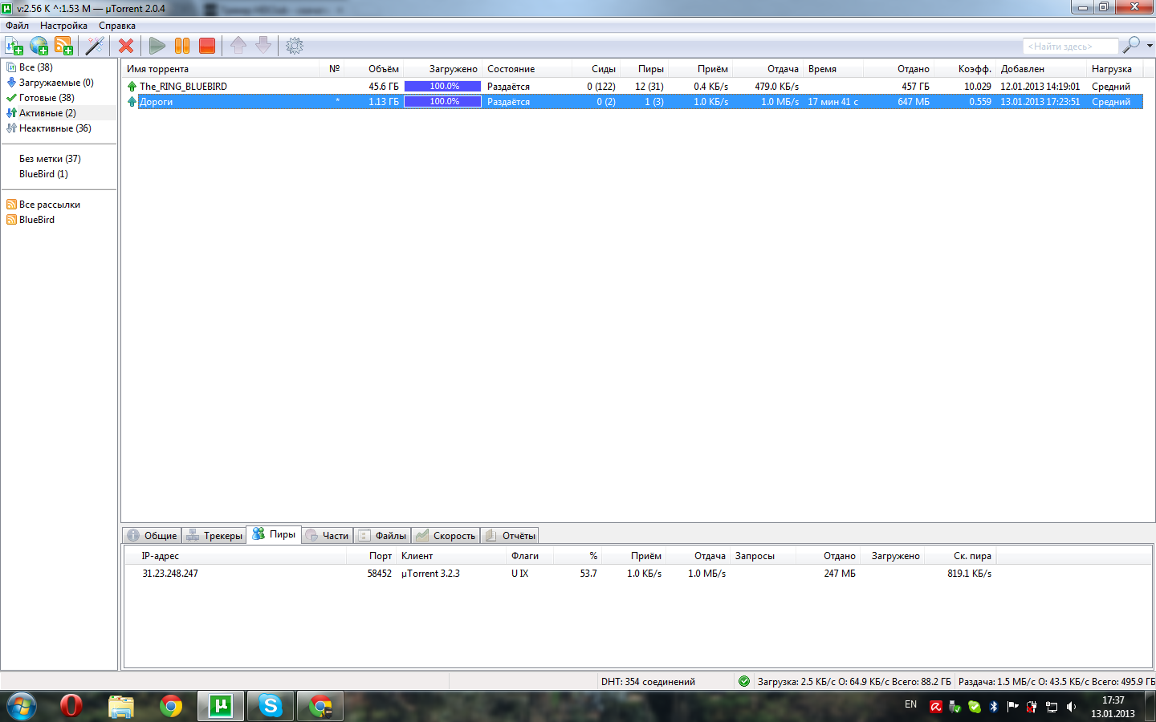Click seeding arrow icon of Дороги
Image resolution: width=1156 pixels, height=722 pixels.
(132, 102)
